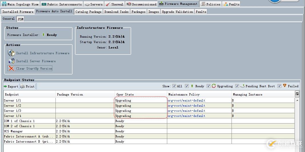Image resolution: width=305 pixels, height=152 pixels.
Task: Open maint-default link for Server 1/3
Action: (186, 111)
